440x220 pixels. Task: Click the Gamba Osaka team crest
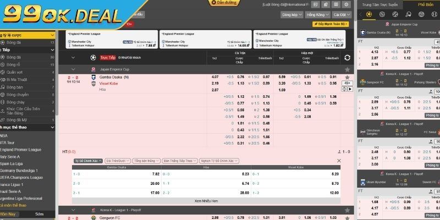click(94, 77)
